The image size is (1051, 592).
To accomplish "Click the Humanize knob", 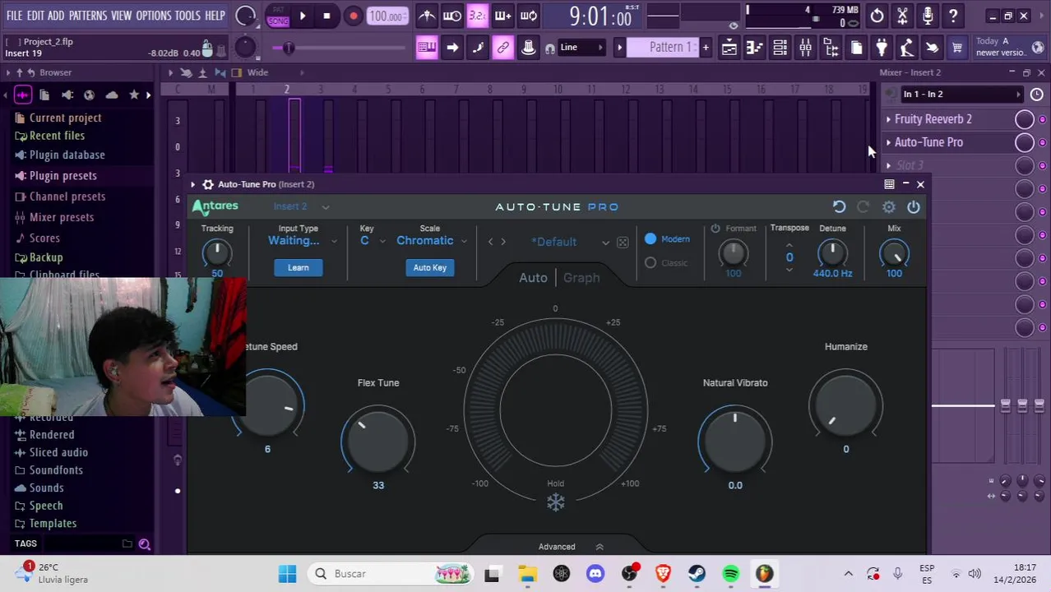I will tap(845, 404).
